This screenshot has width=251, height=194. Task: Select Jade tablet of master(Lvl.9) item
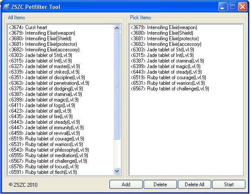click(44, 66)
